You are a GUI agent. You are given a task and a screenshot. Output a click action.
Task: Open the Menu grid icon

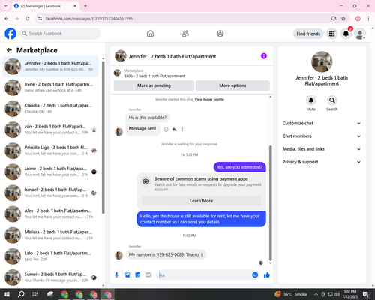point(331,34)
